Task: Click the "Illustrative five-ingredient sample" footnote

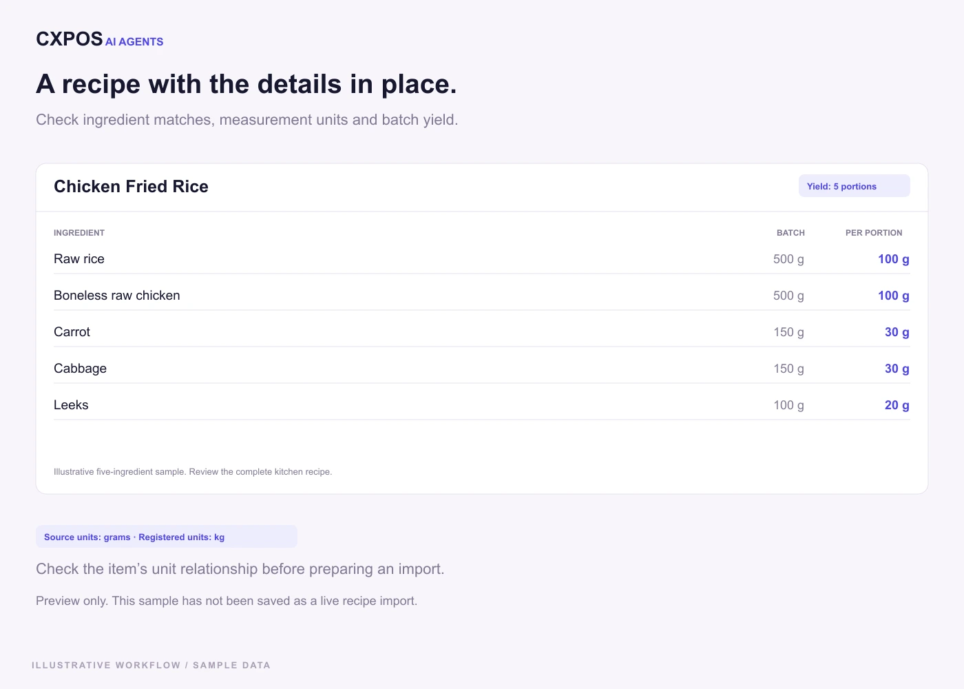Action: 193,472
